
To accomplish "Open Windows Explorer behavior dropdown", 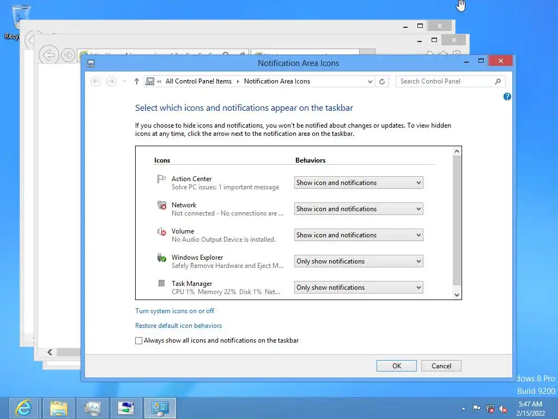I will coord(359,261).
